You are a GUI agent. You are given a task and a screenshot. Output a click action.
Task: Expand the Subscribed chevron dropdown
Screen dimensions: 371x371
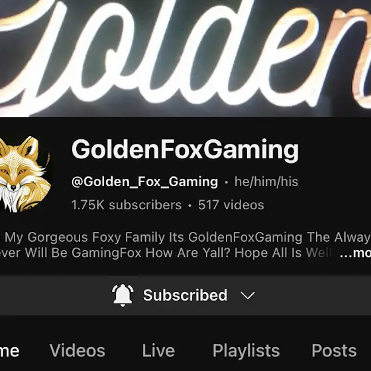[x=248, y=295]
